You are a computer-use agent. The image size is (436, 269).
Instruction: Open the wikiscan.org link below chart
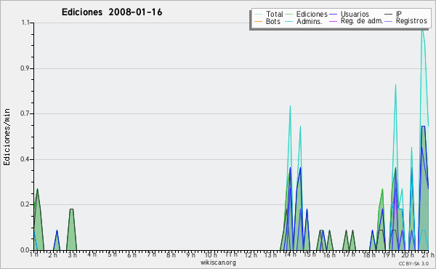pos(218,262)
